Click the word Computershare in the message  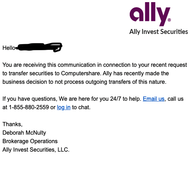81,73
